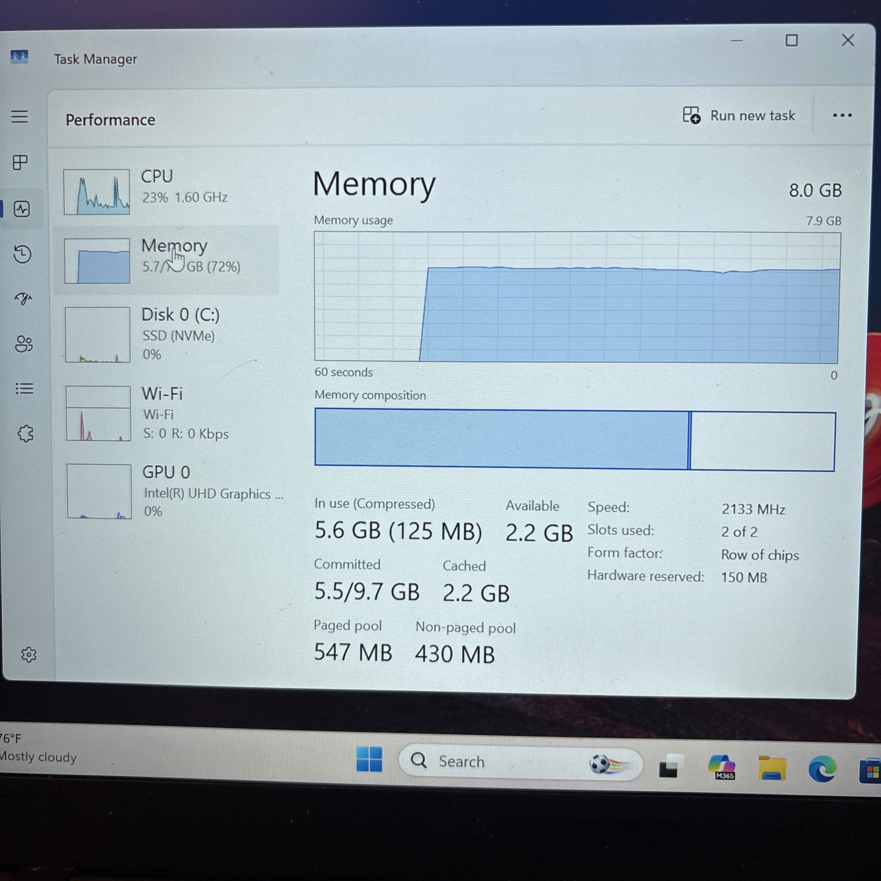This screenshot has height=881, width=881.
Task: Open the three-dot more options menu
Action: tap(842, 115)
